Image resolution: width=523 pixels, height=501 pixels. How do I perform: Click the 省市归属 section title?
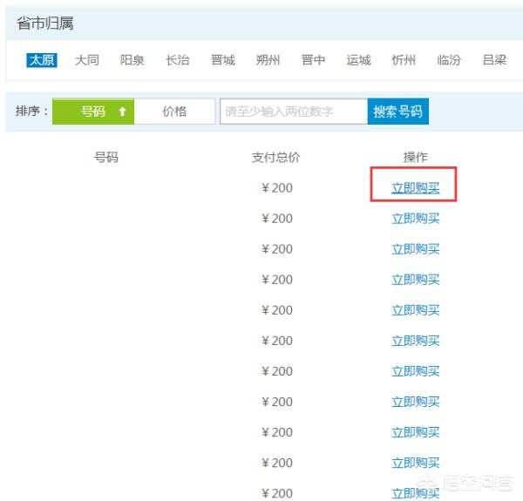(45, 24)
